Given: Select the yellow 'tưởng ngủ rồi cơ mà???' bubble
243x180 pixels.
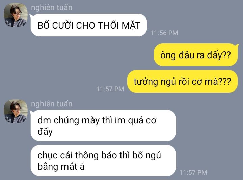Looking at the screenshot, I should click(x=182, y=81).
